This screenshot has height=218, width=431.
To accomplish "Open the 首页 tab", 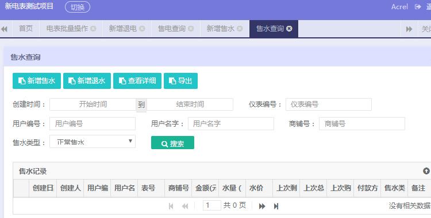I will [26, 29].
